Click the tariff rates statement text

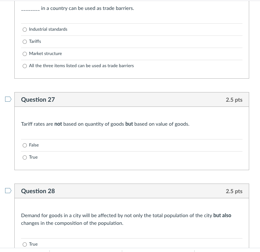click(105, 124)
